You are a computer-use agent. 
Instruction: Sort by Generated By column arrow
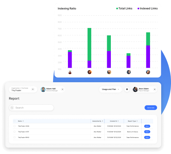click(102, 121)
